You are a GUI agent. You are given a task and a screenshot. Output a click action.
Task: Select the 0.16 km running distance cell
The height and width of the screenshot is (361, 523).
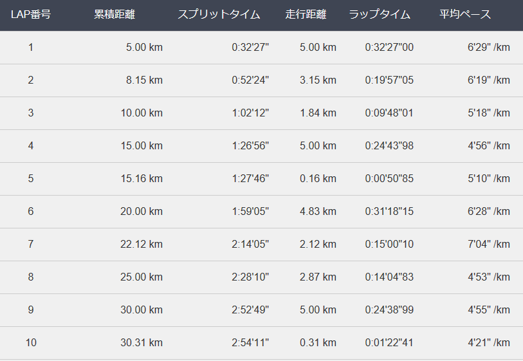[318, 178]
